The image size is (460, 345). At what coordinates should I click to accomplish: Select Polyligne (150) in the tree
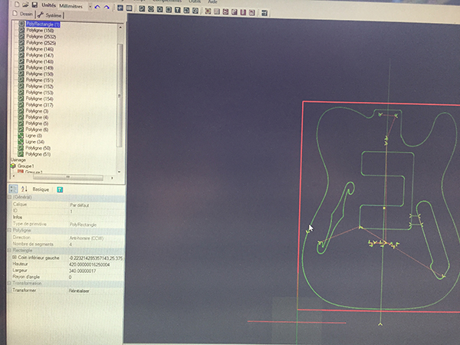pyautogui.click(x=40, y=74)
